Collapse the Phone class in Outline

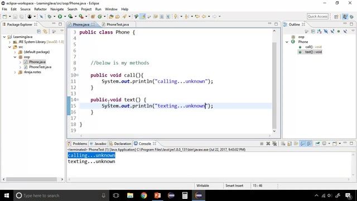tap(287, 42)
